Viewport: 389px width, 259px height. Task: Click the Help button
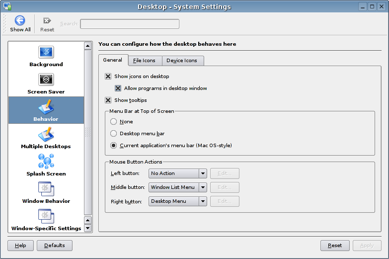coord(20,246)
